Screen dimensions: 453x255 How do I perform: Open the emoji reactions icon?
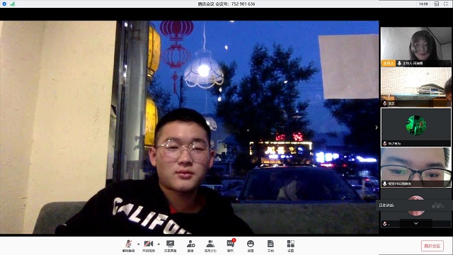tap(251, 246)
